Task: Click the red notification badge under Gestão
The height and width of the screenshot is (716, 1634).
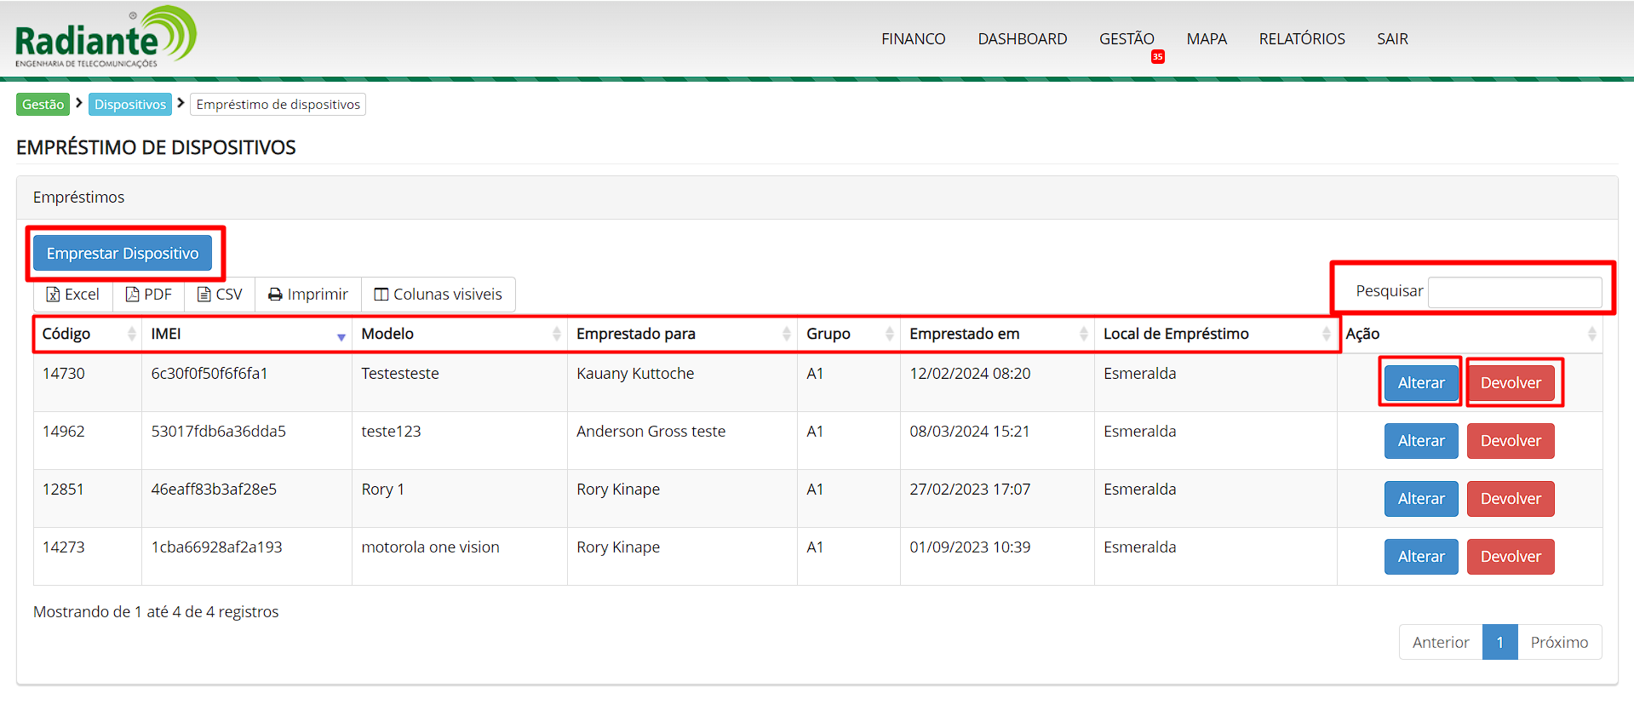Action: [x=1157, y=57]
